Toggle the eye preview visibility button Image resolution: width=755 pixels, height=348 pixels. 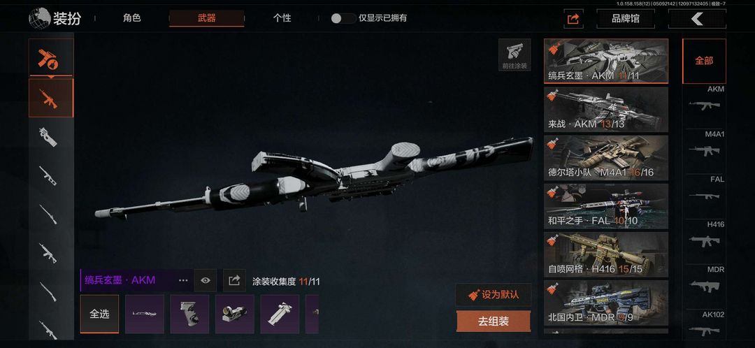pyautogui.click(x=206, y=280)
